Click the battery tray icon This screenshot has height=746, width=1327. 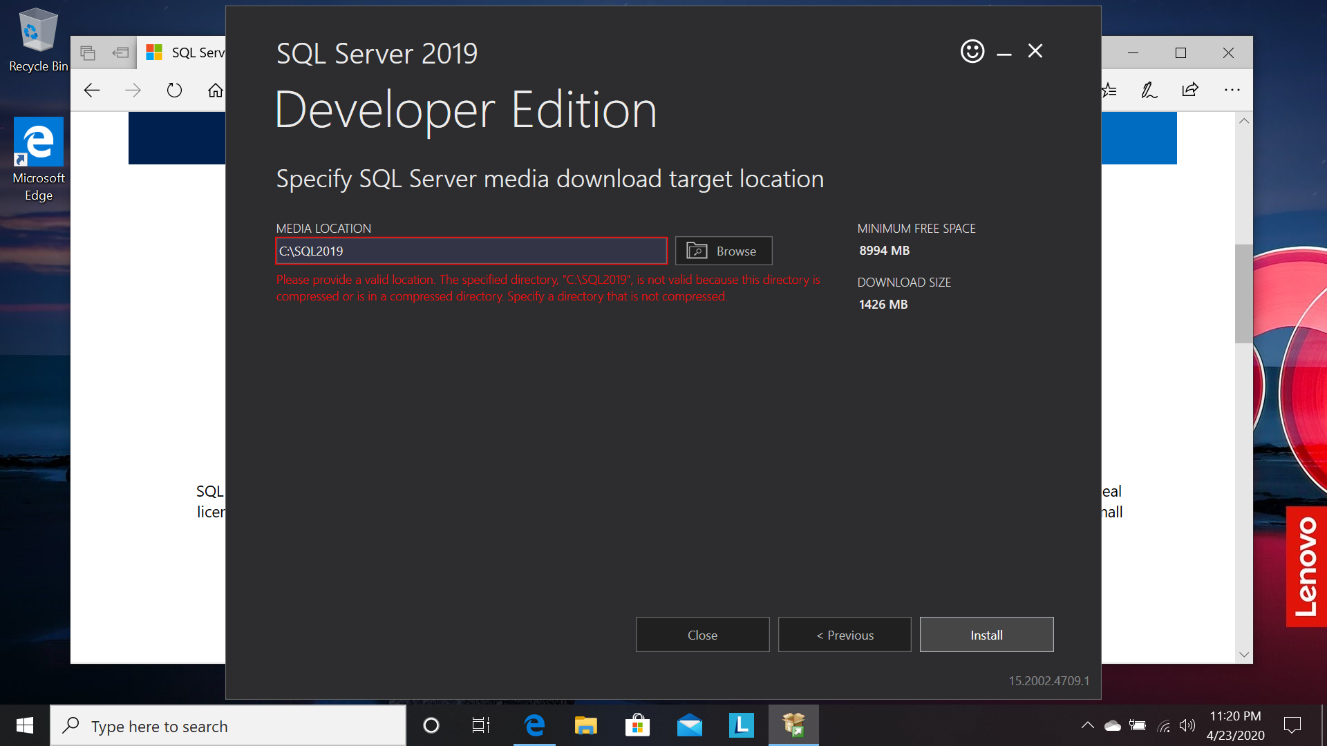pyautogui.click(x=1138, y=725)
